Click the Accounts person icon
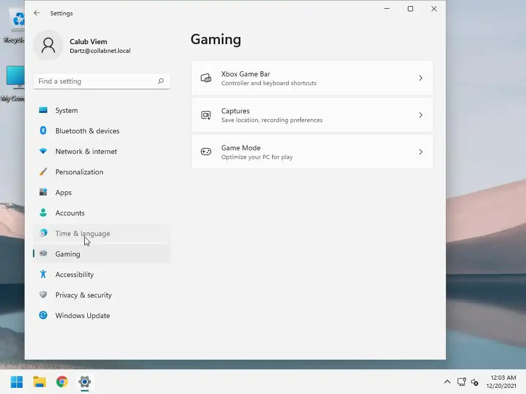The width and height of the screenshot is (526, 394). (43, 212)
